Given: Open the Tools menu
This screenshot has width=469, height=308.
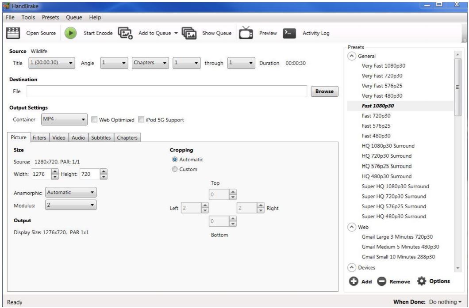Looking at the screenshot, I should 28,17.
